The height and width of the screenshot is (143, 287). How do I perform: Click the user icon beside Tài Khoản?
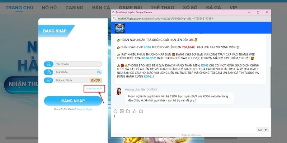coord(48,64)
